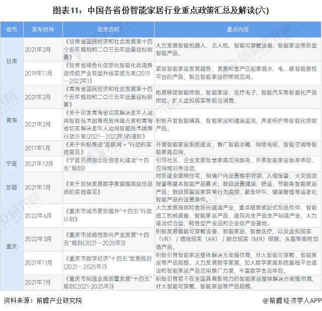Click content 紧跟智能家居发展趋势

pyautogui.click(x=236, y=73)
